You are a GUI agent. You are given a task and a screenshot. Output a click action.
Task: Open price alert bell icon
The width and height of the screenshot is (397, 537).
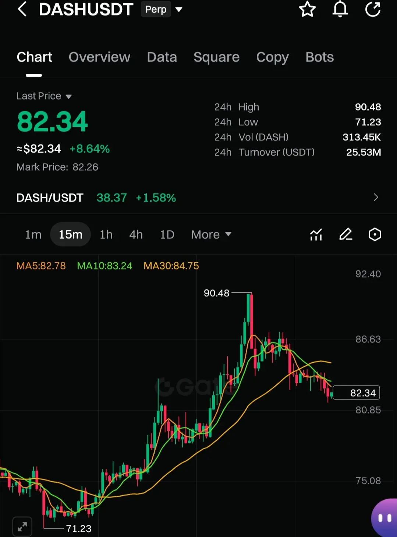[340, 9]
